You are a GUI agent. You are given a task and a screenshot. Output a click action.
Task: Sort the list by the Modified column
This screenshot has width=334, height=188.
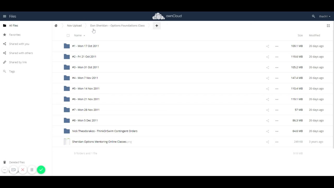coord(314,35)
